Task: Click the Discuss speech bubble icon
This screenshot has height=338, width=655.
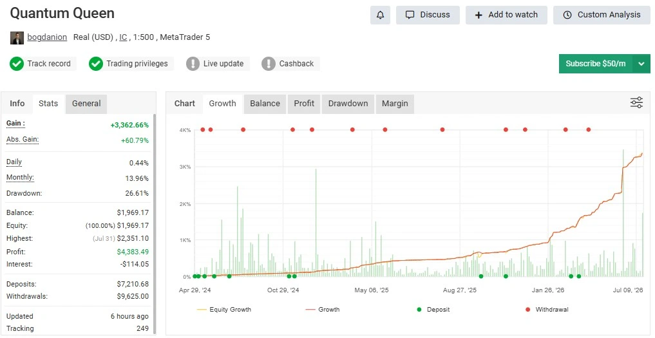Action: pos(410,15)
